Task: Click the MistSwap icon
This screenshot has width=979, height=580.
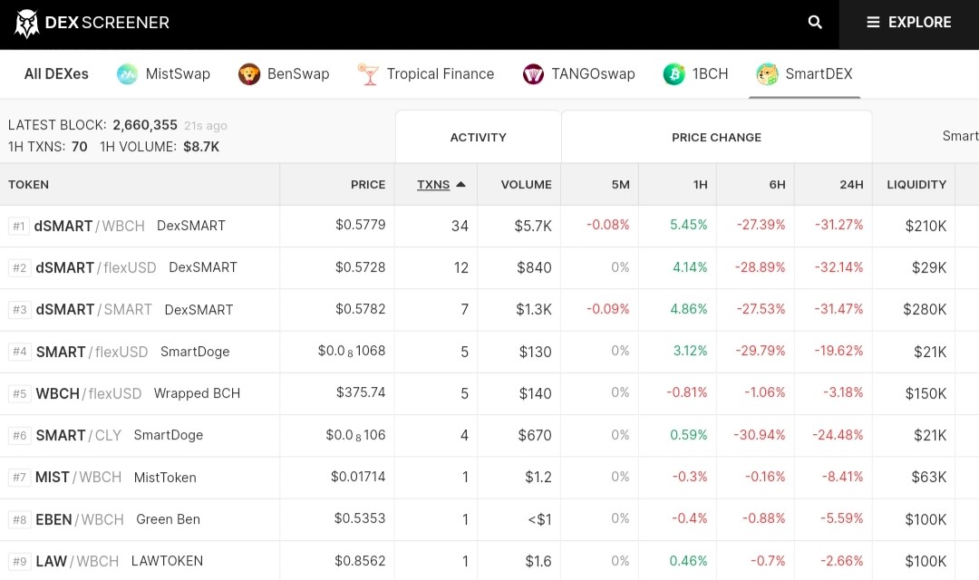Action: [x=127, y=74]
